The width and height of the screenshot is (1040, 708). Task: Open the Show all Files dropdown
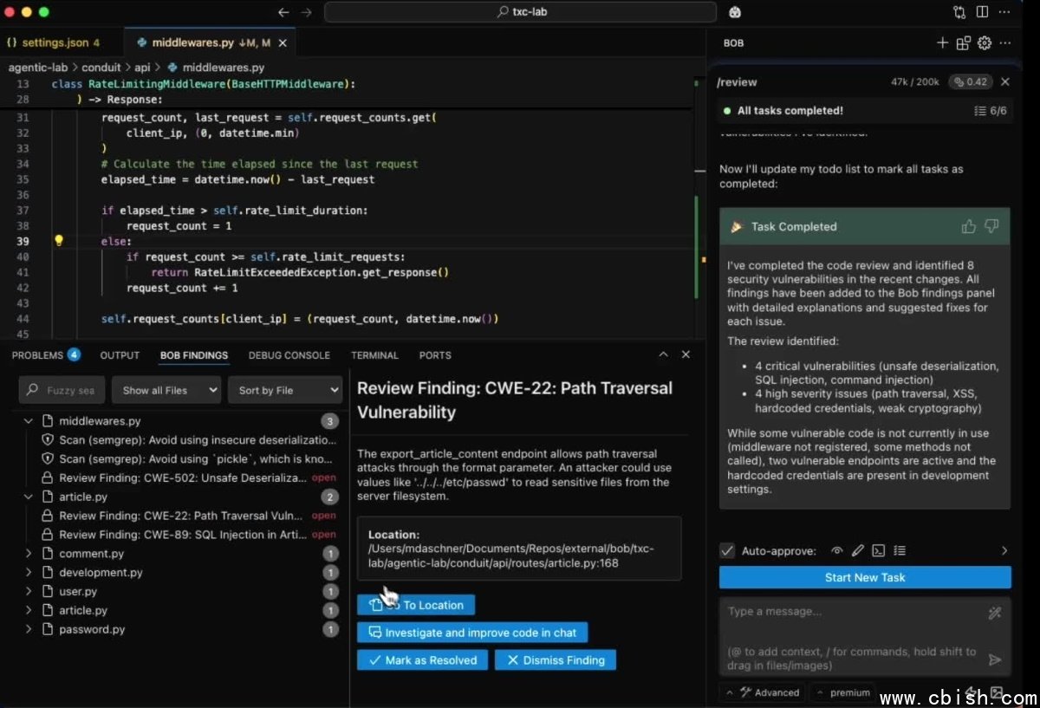tap(166, 390)
